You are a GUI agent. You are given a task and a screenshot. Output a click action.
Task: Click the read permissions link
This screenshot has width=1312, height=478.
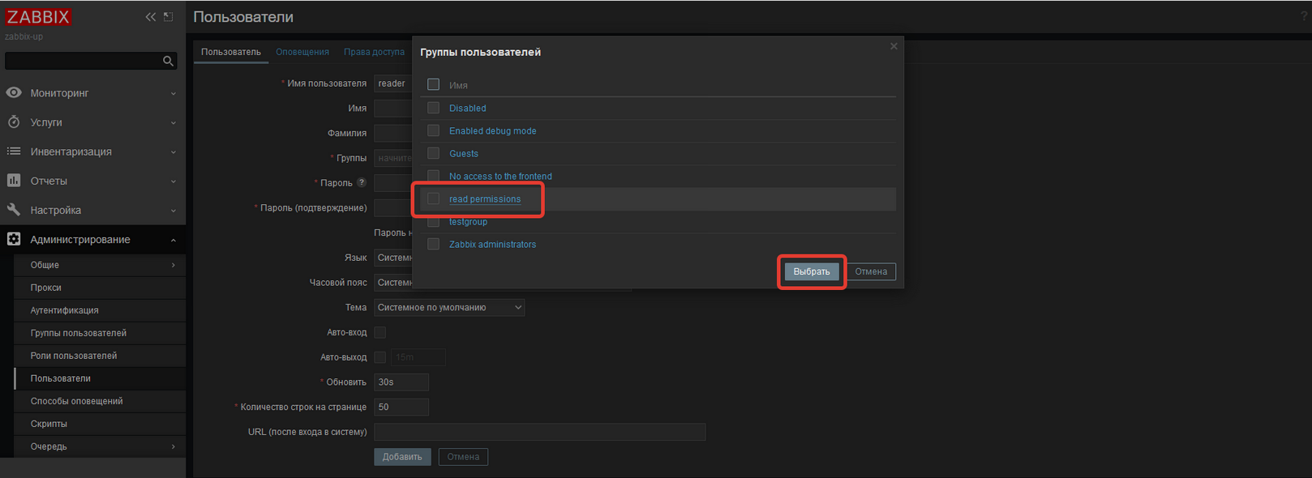pos(485,198)
